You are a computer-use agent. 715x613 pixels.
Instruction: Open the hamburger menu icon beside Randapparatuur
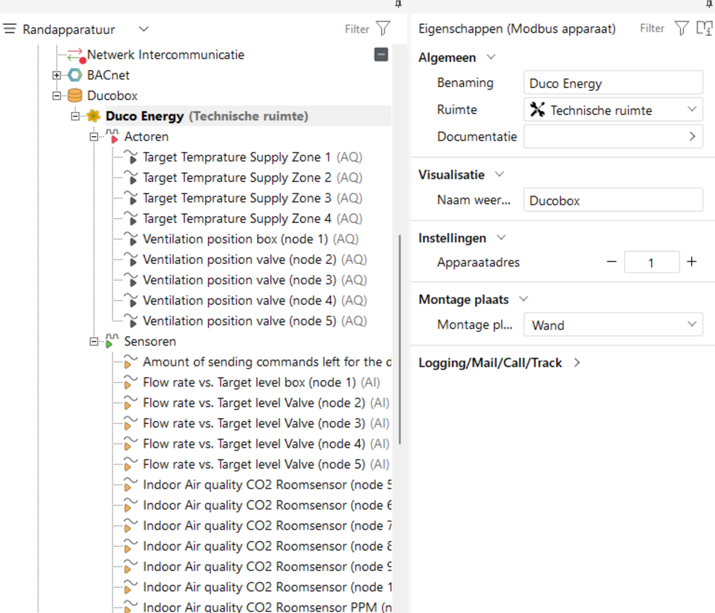(10, 29)
